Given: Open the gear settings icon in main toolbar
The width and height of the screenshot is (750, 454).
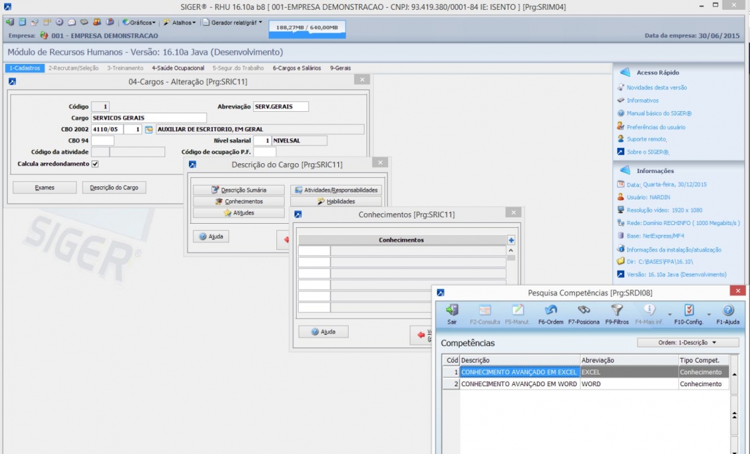Looking at the screenshot, I should click(x=59, y=22).
